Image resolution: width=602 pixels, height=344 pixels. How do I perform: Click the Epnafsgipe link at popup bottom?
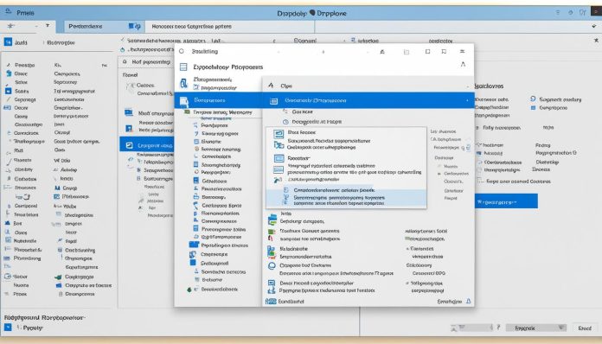click(x=449, y=302)
